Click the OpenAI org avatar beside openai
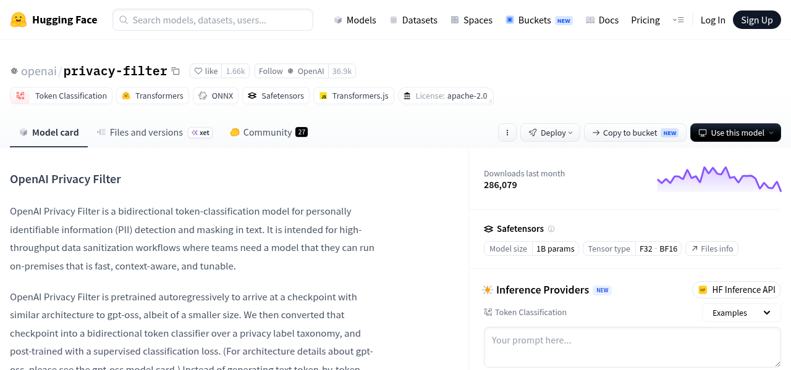This screenshot has height=370, width=791. tap(14, 71)
